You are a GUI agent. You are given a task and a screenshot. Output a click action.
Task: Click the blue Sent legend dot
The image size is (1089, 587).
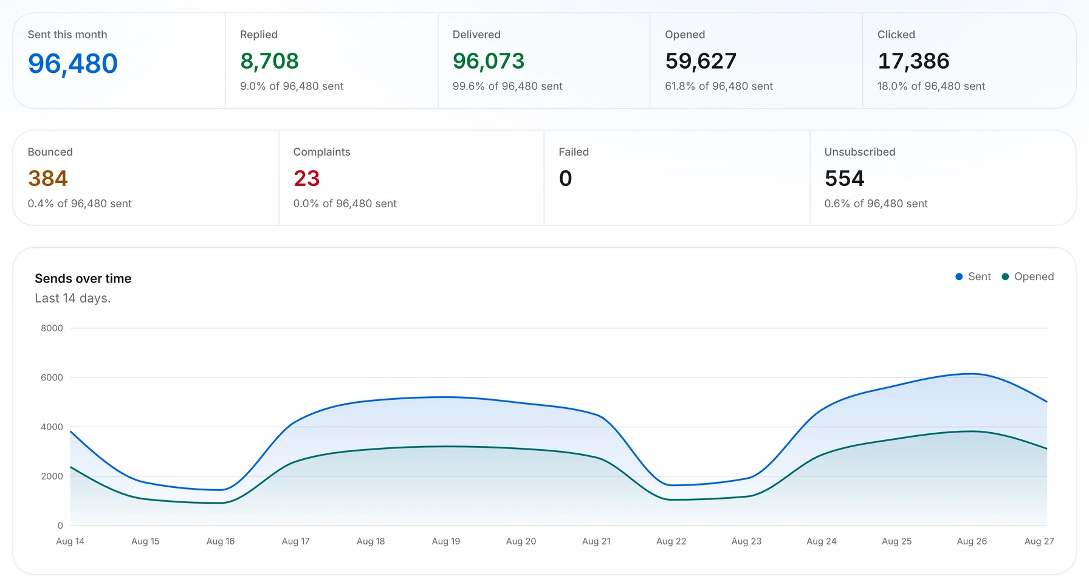click(x=959, y=276)
